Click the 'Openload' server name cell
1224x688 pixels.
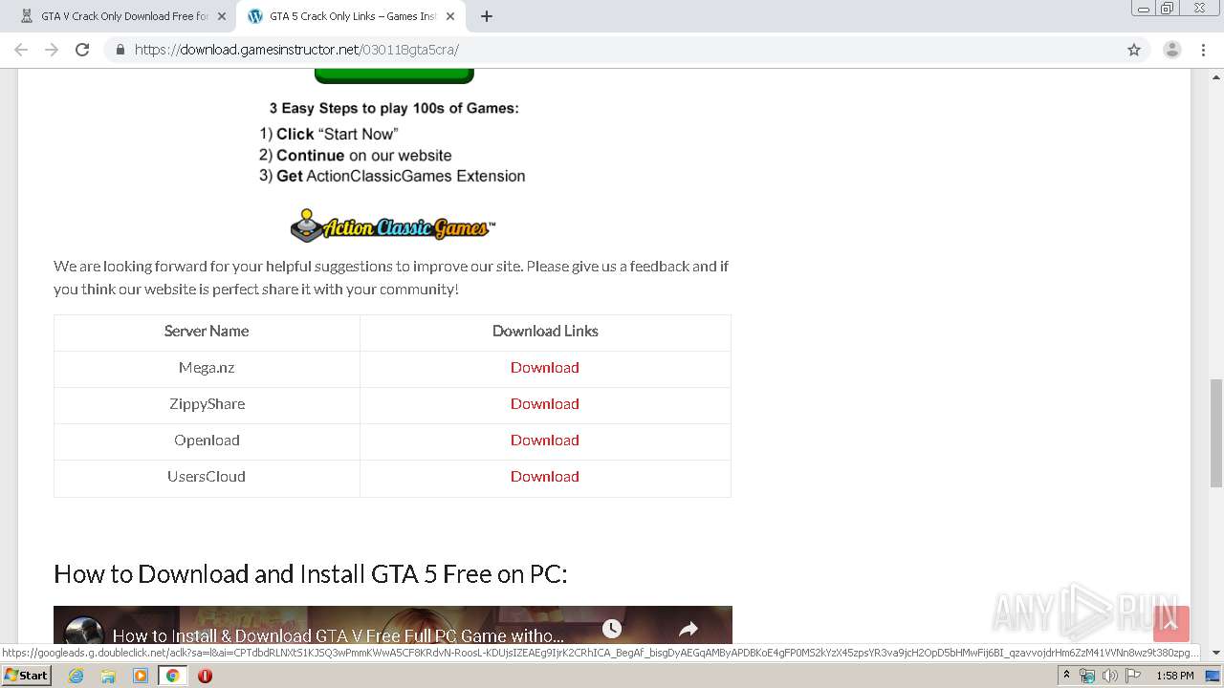coord(207,441)
